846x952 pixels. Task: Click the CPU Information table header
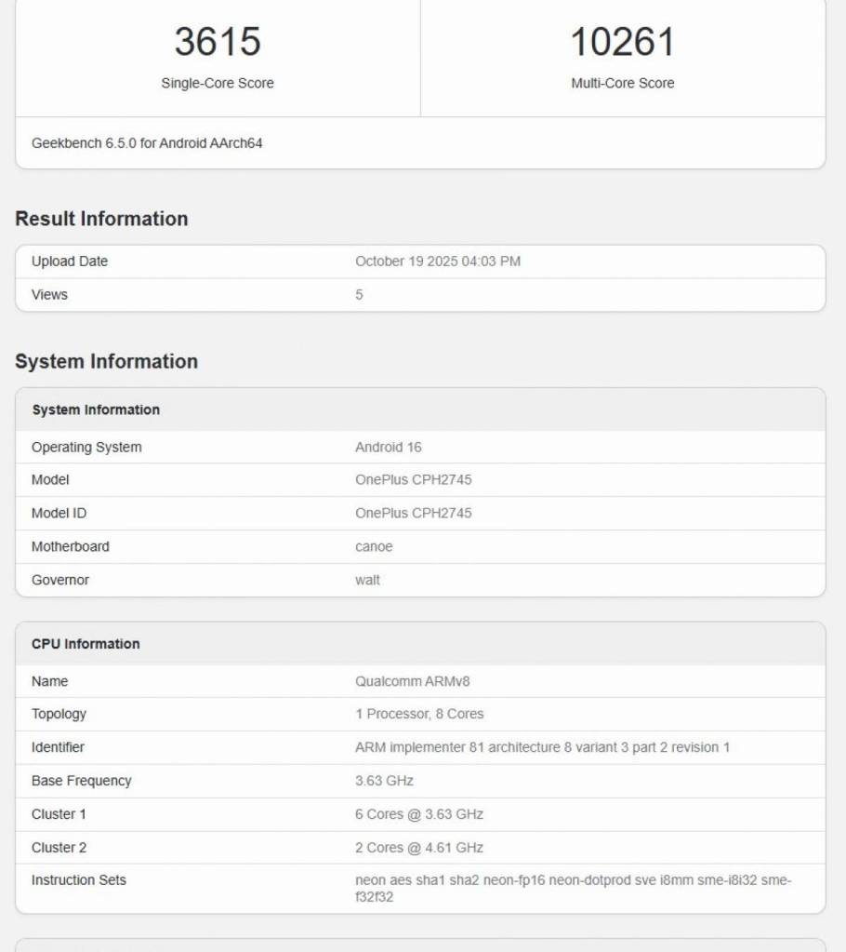click(86, 644)
